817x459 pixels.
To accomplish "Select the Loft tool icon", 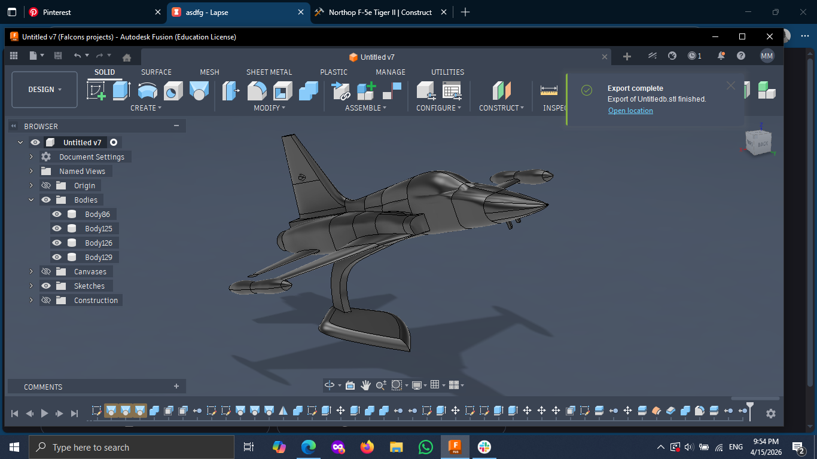I will pyautogui.click(x=199, y=91).
